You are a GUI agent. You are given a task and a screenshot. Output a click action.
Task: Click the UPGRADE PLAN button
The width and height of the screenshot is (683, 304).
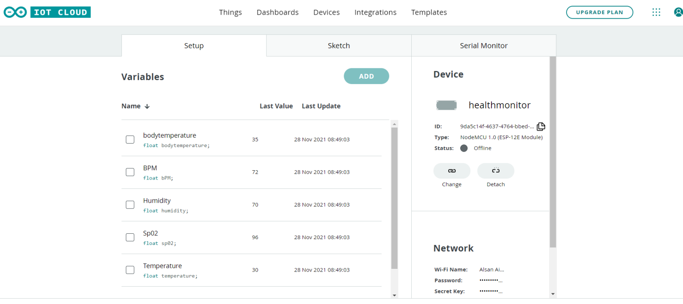point(599,12)
